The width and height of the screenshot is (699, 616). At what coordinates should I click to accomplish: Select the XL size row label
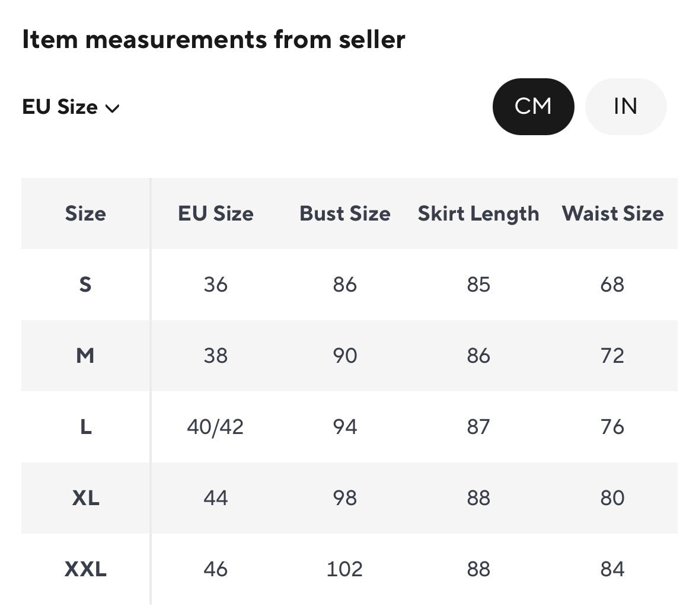tap(85, 498)
